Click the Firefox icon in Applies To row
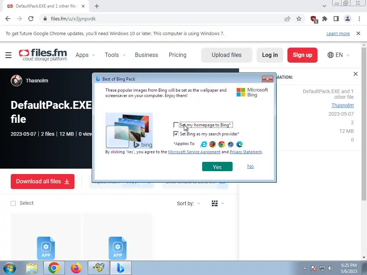This screenshot has width=367, height=275. (x=213, y=144)
